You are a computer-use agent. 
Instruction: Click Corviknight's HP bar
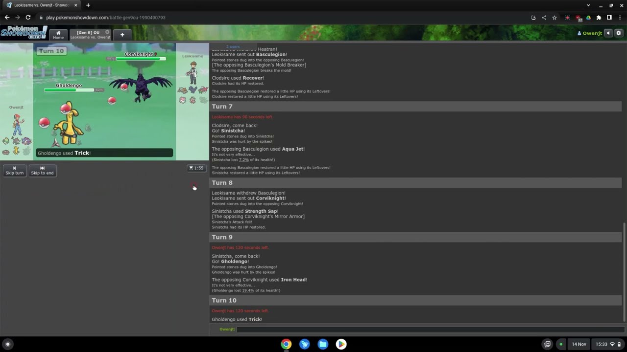[x=141, y=59]
